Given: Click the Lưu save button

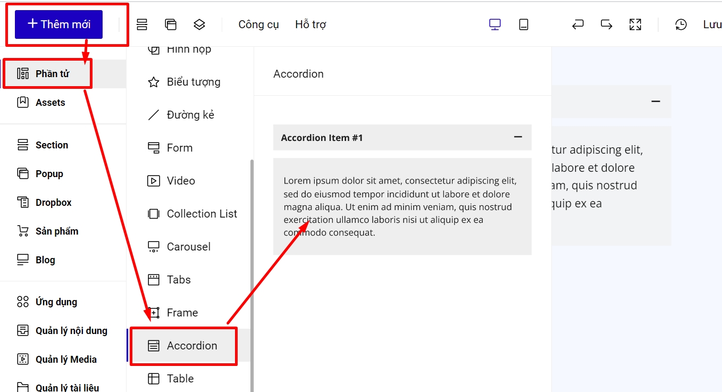Looking at the screenshot, I should click(x=712, y=24).
